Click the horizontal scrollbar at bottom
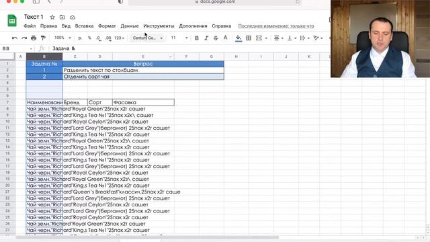The image size is (430, 242). pyautogui.click(x=147, y=237)
